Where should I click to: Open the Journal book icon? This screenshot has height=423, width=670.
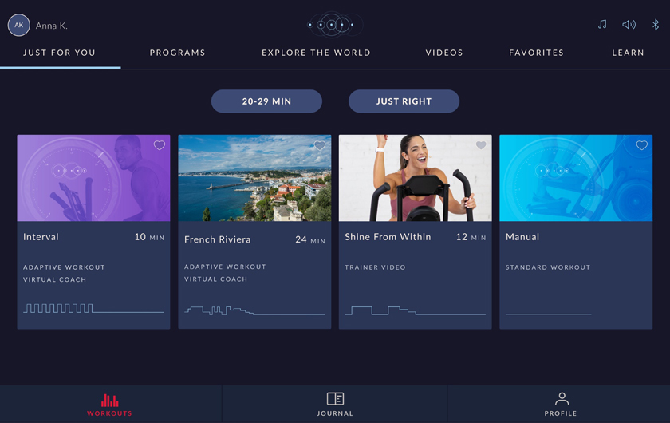point(335,398)
